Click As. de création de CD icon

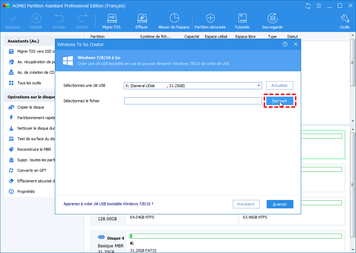[x=11, y=72]
